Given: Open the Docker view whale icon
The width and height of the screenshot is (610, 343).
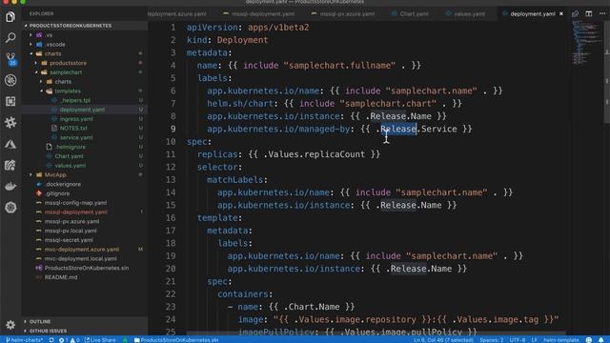Looking at the screenshot, I should pyautogui.click(x=10, y=186).
